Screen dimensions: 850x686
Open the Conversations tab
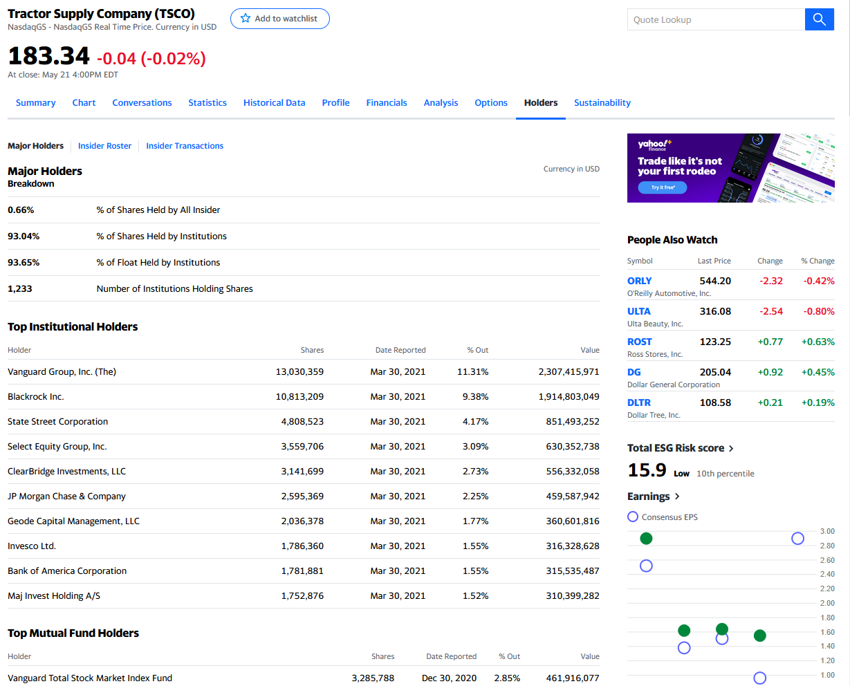point(142,102)
